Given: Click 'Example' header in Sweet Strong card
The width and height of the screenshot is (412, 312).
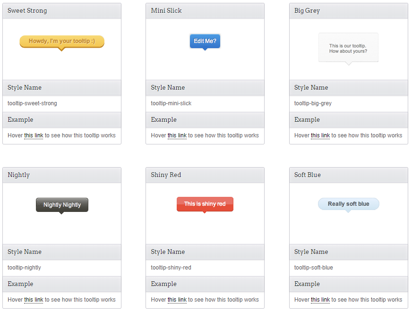Looking at the screenshot, I should 62,120.
